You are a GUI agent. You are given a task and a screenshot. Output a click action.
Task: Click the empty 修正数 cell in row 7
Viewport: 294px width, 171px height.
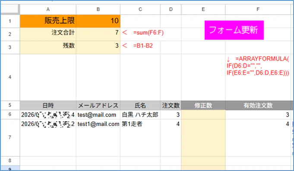pyautogui.click(x=203, y=138)
